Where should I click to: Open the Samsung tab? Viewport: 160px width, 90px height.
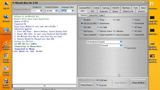106,8
